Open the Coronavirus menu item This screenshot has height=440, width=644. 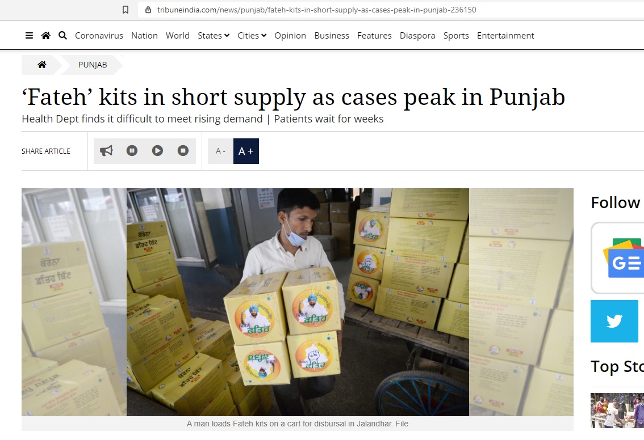tap(99, 36)
